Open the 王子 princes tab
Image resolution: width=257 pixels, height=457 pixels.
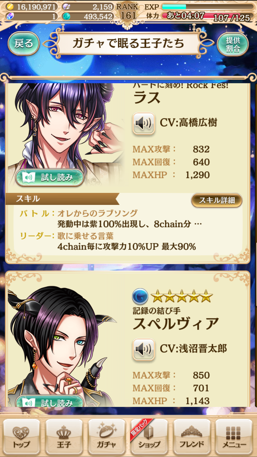pos(64,436)
